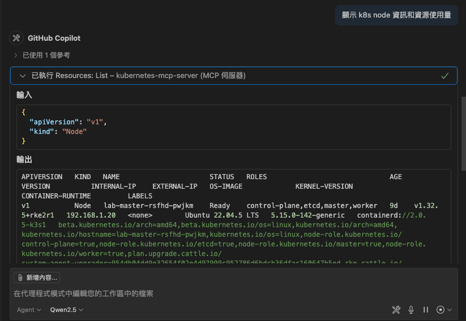Screen dimensions: 466x321
Task: Collapse the '已執行 Resources: List' tool call
Action: tap(23, 76)
